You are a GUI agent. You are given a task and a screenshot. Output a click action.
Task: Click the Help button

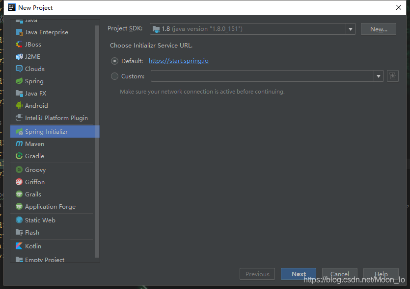[381, 274]
